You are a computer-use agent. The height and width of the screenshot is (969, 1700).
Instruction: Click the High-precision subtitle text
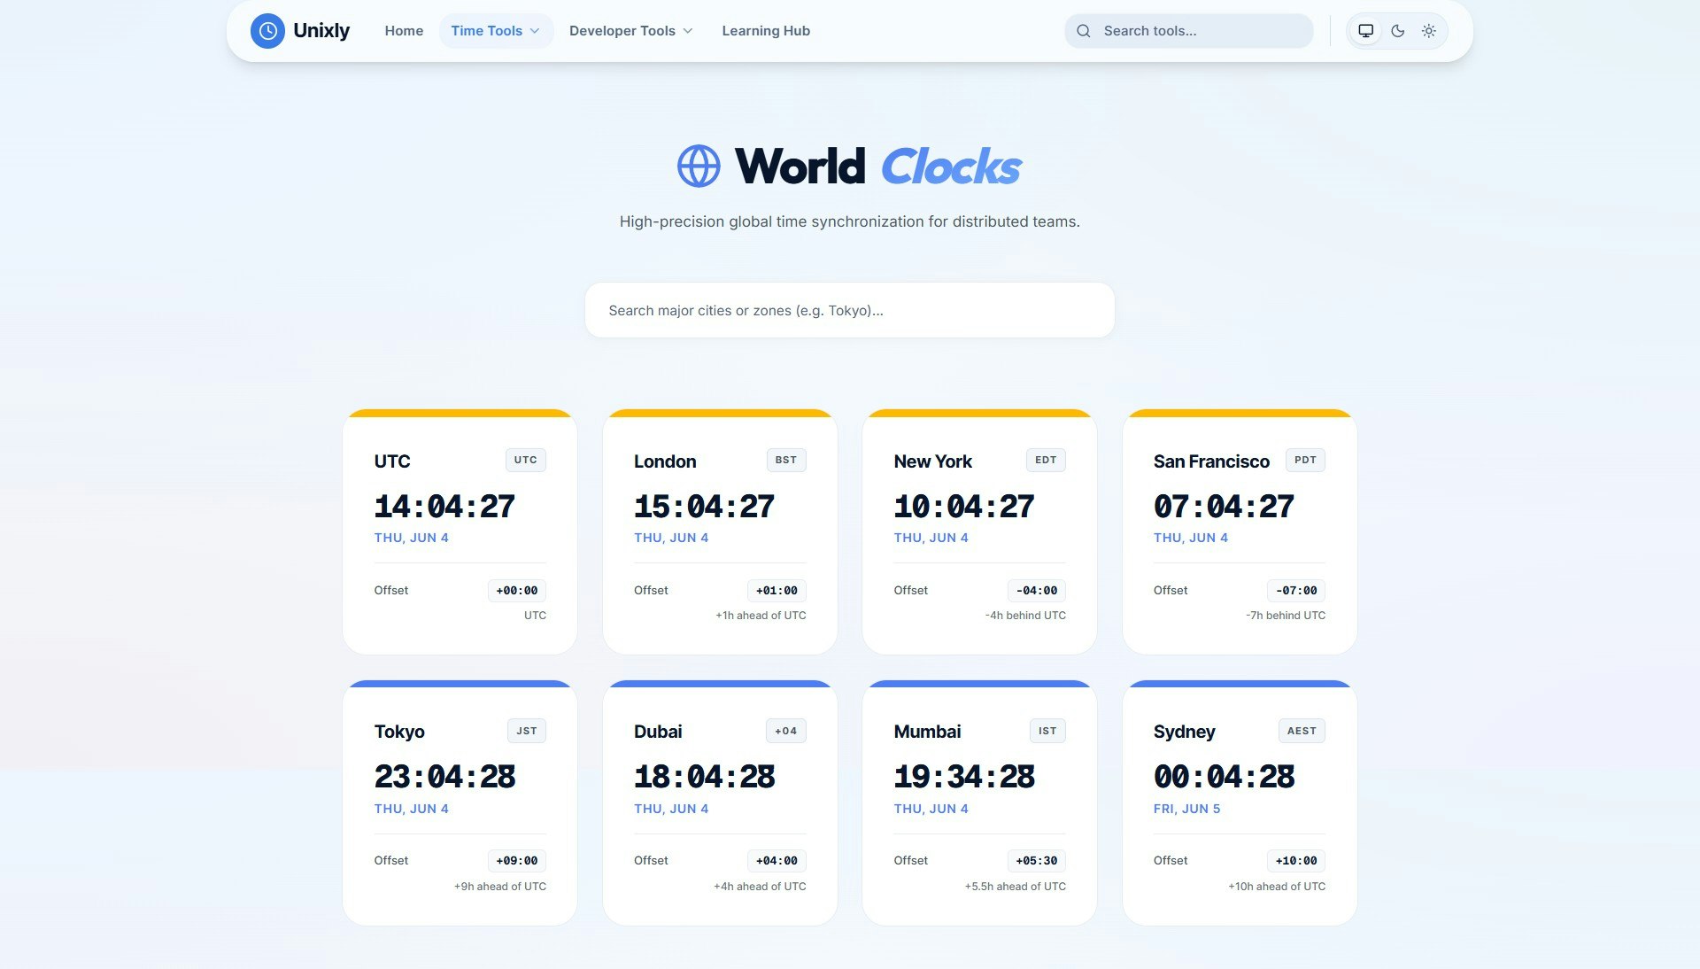[849, 221]
